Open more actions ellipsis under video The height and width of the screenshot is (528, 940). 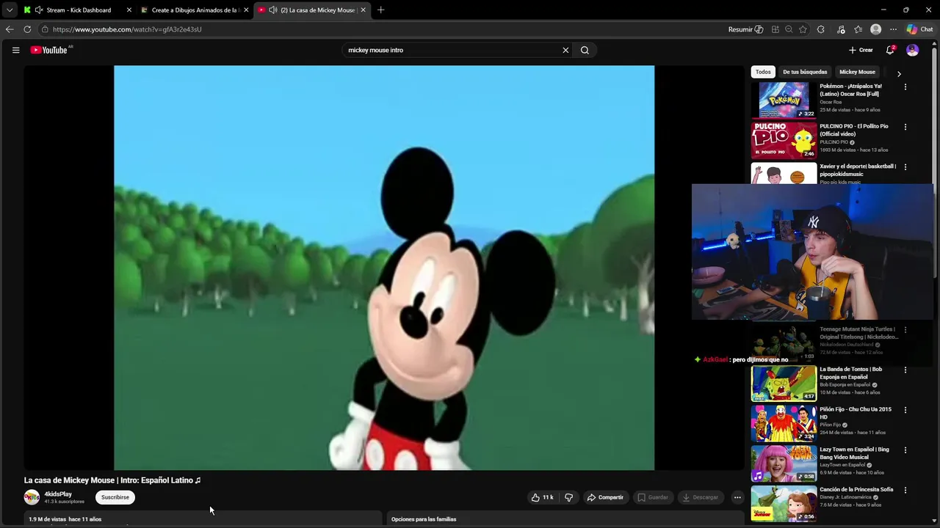click(737, 497)
